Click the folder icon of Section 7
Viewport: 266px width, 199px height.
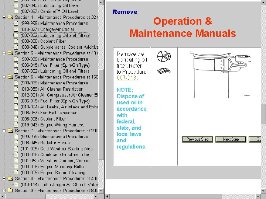(10, 130)
